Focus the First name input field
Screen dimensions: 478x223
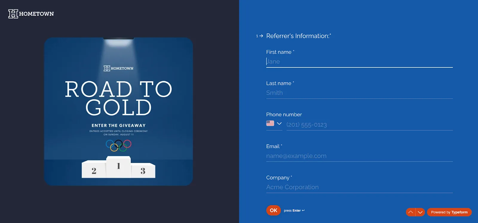tap(359, 62)
